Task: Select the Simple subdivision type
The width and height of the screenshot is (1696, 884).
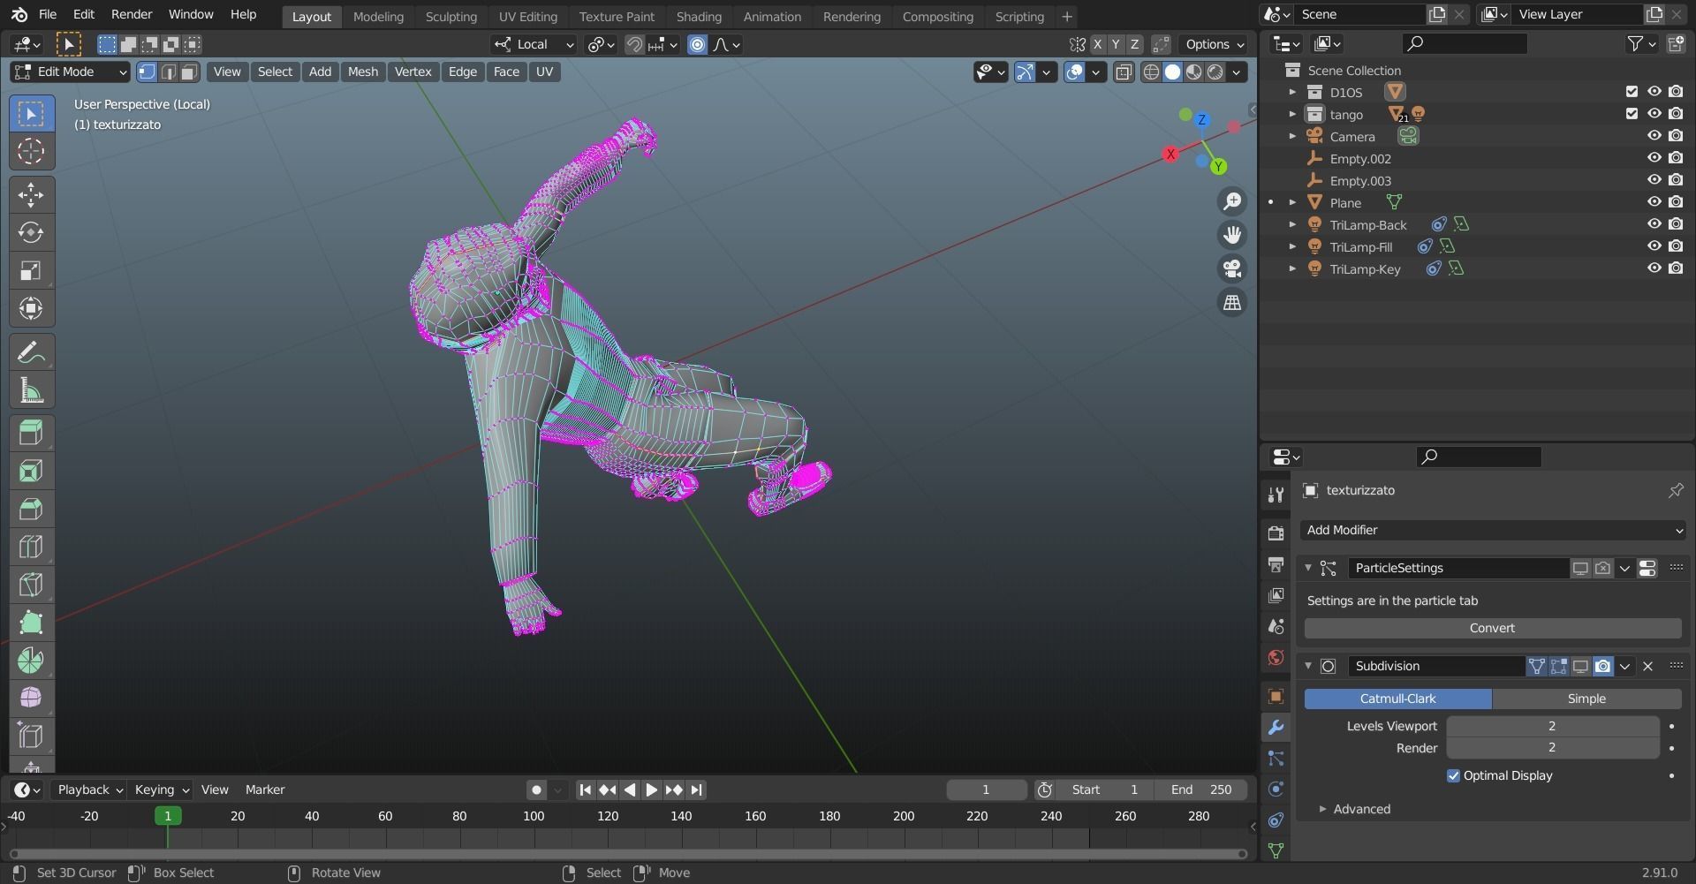Action: click(1586, 699)
